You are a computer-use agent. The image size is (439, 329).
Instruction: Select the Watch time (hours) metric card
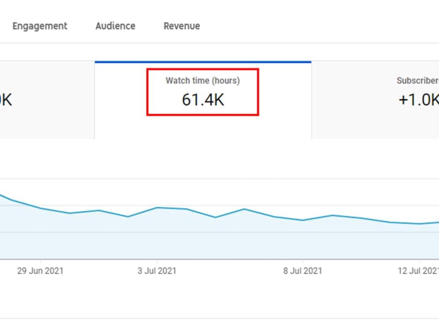pos(203,100)
